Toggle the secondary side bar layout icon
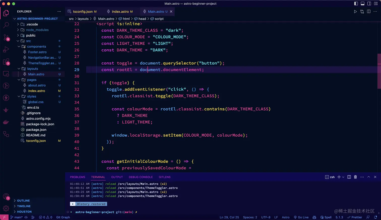381x220 pixels. coord(369,4)
